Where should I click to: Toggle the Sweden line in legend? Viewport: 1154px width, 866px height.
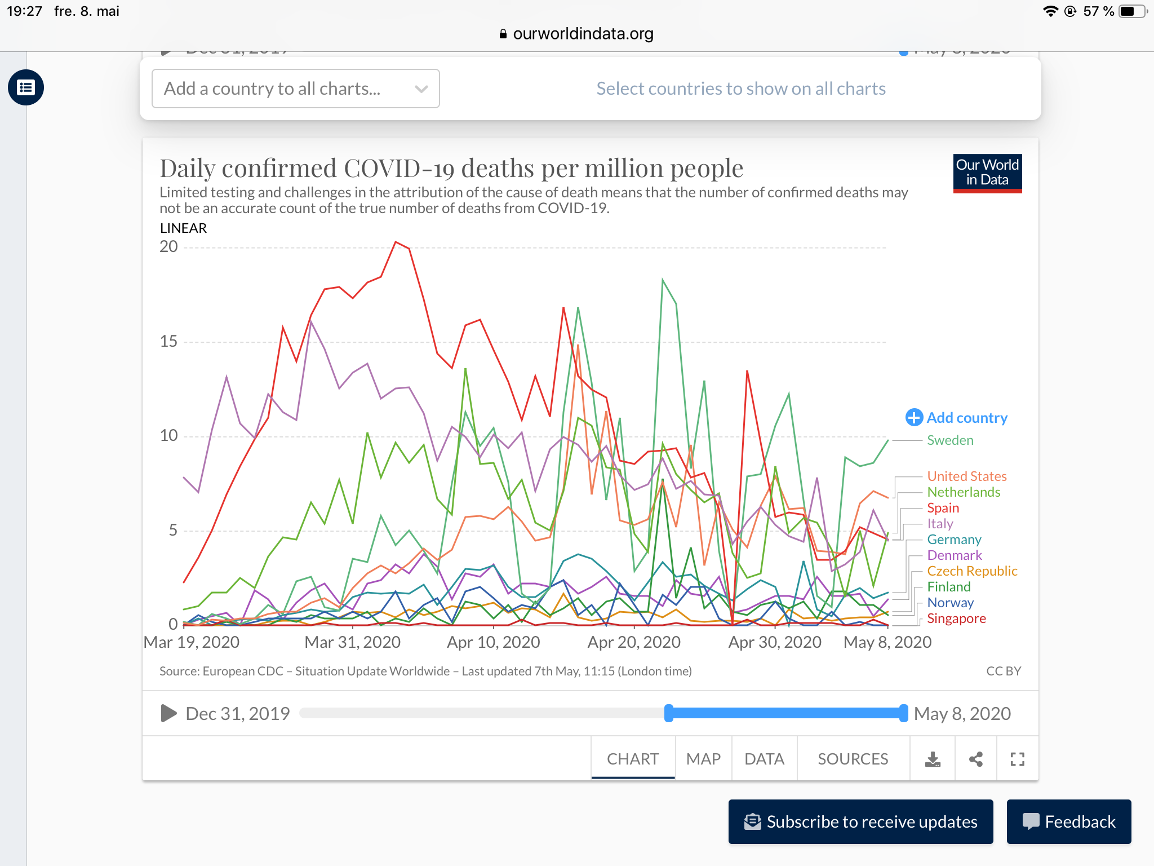point(950,440)
